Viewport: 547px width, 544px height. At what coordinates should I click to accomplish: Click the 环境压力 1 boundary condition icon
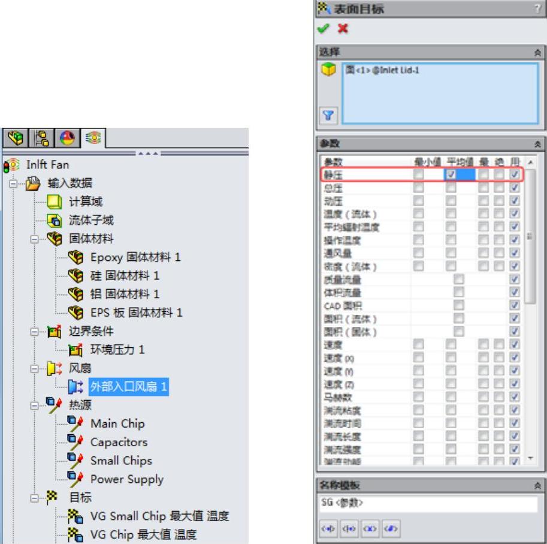[75, 350]
